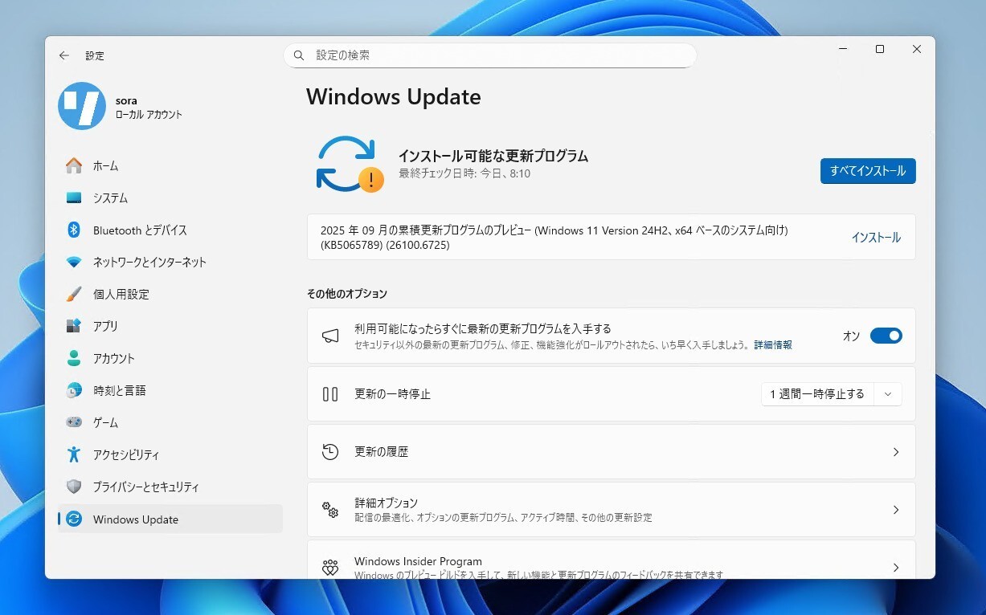Click the KB5065789 update description text
This screenshot has width=986, height=615.
click(554, 237)
